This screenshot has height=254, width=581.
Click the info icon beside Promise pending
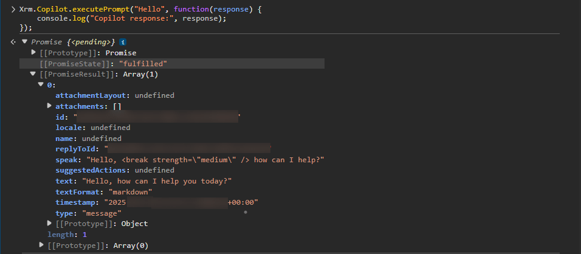coord(123,42)
